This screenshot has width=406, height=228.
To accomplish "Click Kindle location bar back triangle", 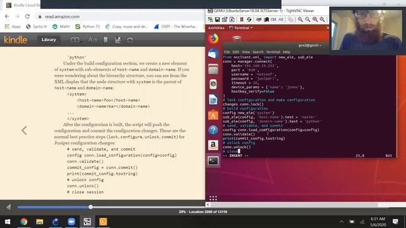I will tap(8, 207).
